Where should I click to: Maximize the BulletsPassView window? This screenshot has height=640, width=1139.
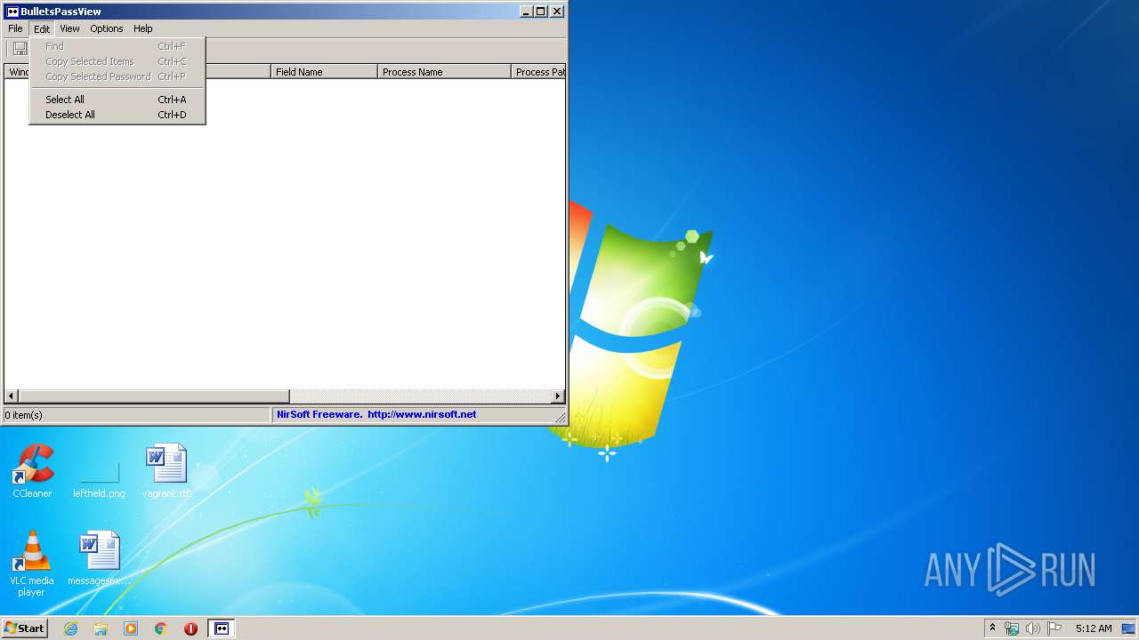540,12
